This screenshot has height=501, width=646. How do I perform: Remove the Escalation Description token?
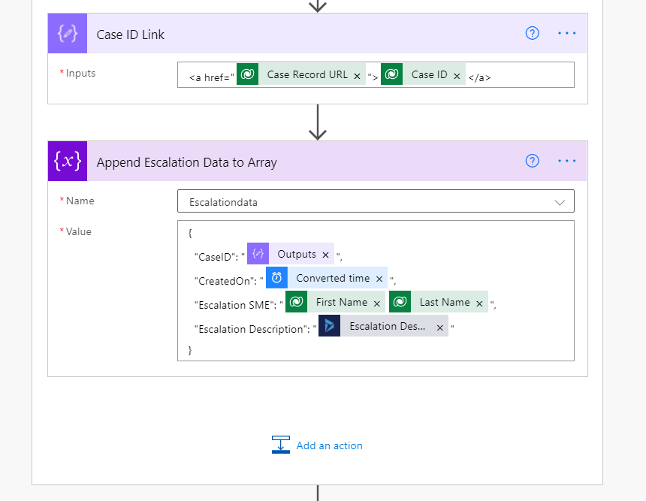tap(440, 327)
